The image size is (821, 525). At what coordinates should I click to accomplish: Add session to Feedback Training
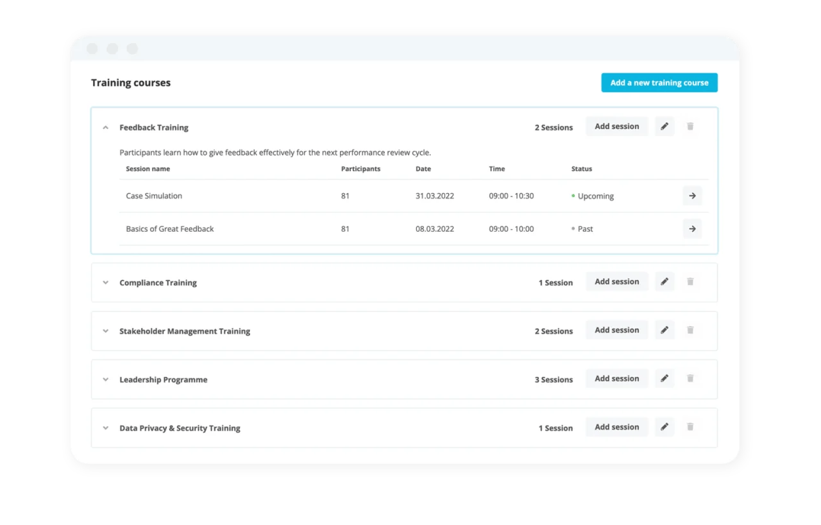coord(616,126)
